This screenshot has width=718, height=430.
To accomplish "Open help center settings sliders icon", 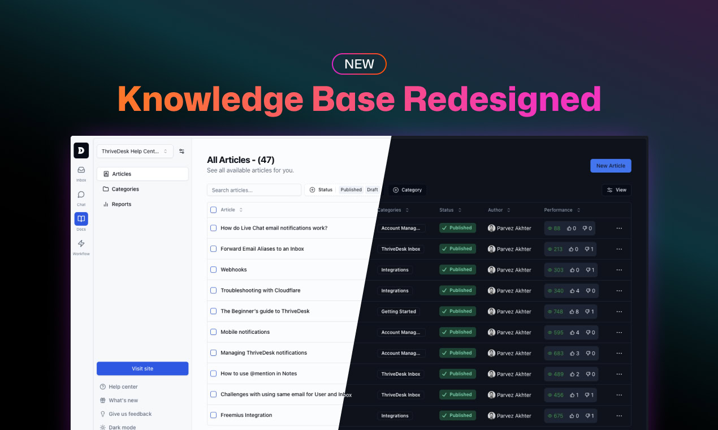I will pyautogui.click(x=181, y=151).
